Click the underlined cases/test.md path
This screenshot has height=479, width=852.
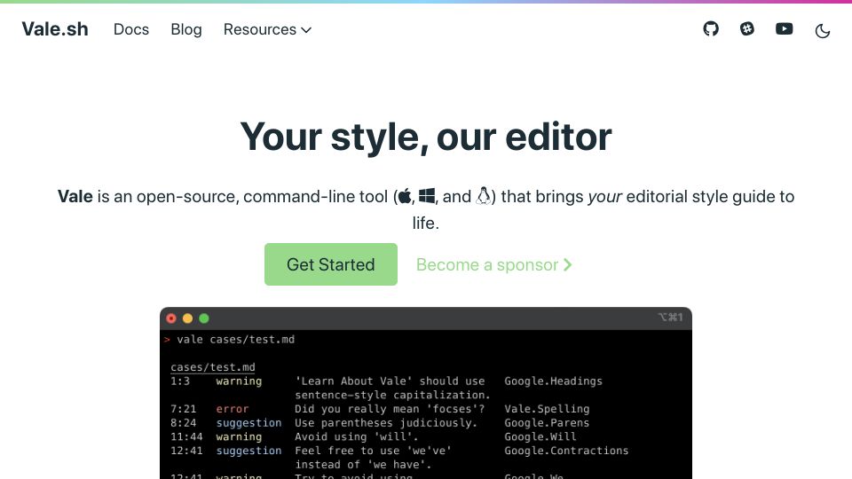click(x=212, y=367)
